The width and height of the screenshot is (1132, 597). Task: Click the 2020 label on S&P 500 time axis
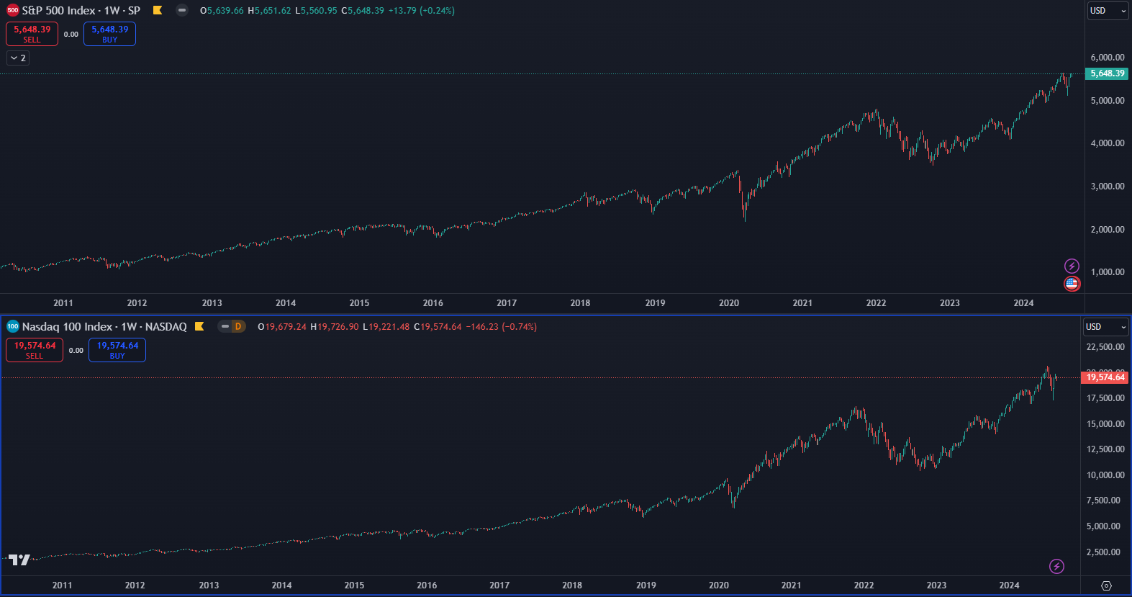729,303
